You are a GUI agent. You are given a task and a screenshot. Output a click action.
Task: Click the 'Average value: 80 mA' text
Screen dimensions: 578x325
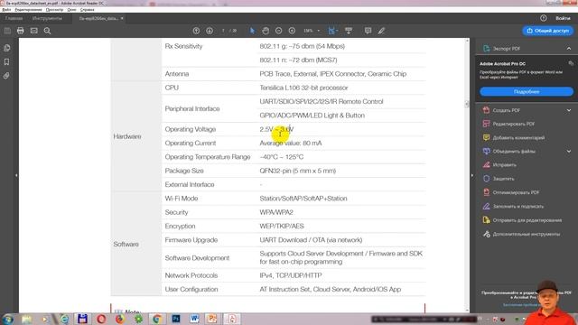(x=291, y=143)
